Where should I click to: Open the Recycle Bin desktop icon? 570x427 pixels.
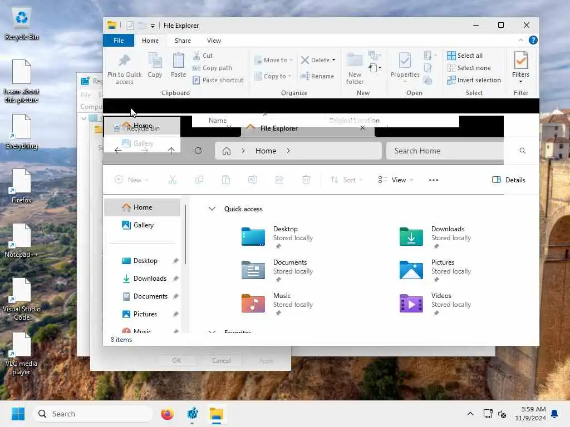click(x=22, y=24)
